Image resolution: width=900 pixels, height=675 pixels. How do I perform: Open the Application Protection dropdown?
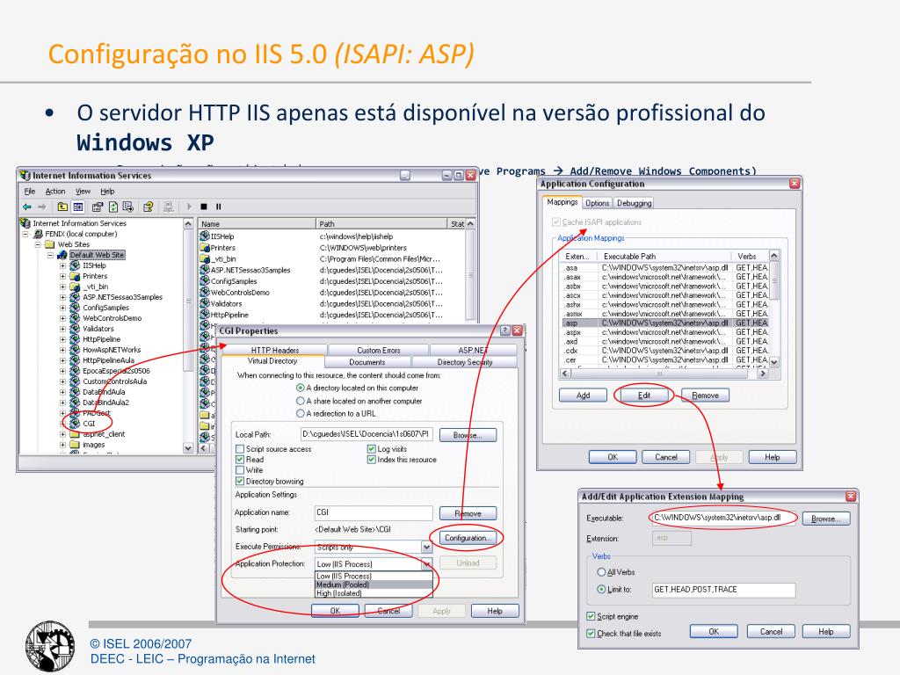coord(426,564)
